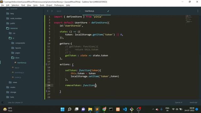Expand the components folder
The image size is (201, 113).
tap(20, 43)
